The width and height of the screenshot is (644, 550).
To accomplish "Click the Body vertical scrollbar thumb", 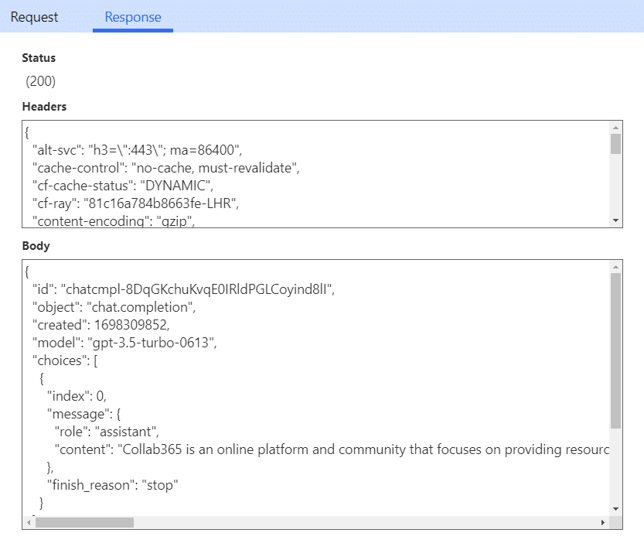I will 615,351.
